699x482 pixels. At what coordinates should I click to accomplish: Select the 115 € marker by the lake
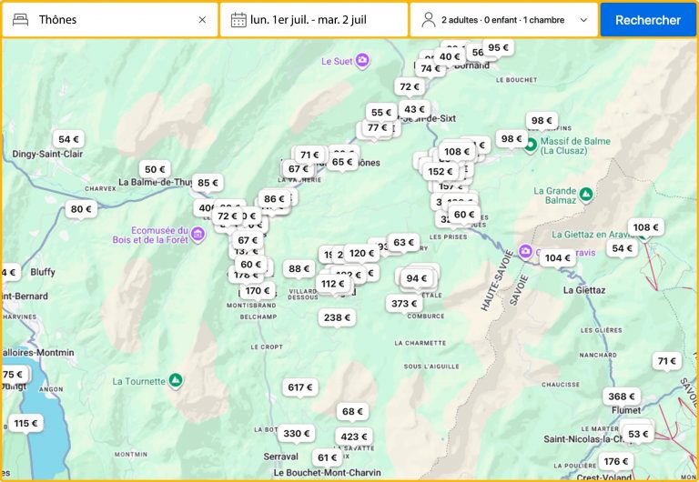coord(25,423)
